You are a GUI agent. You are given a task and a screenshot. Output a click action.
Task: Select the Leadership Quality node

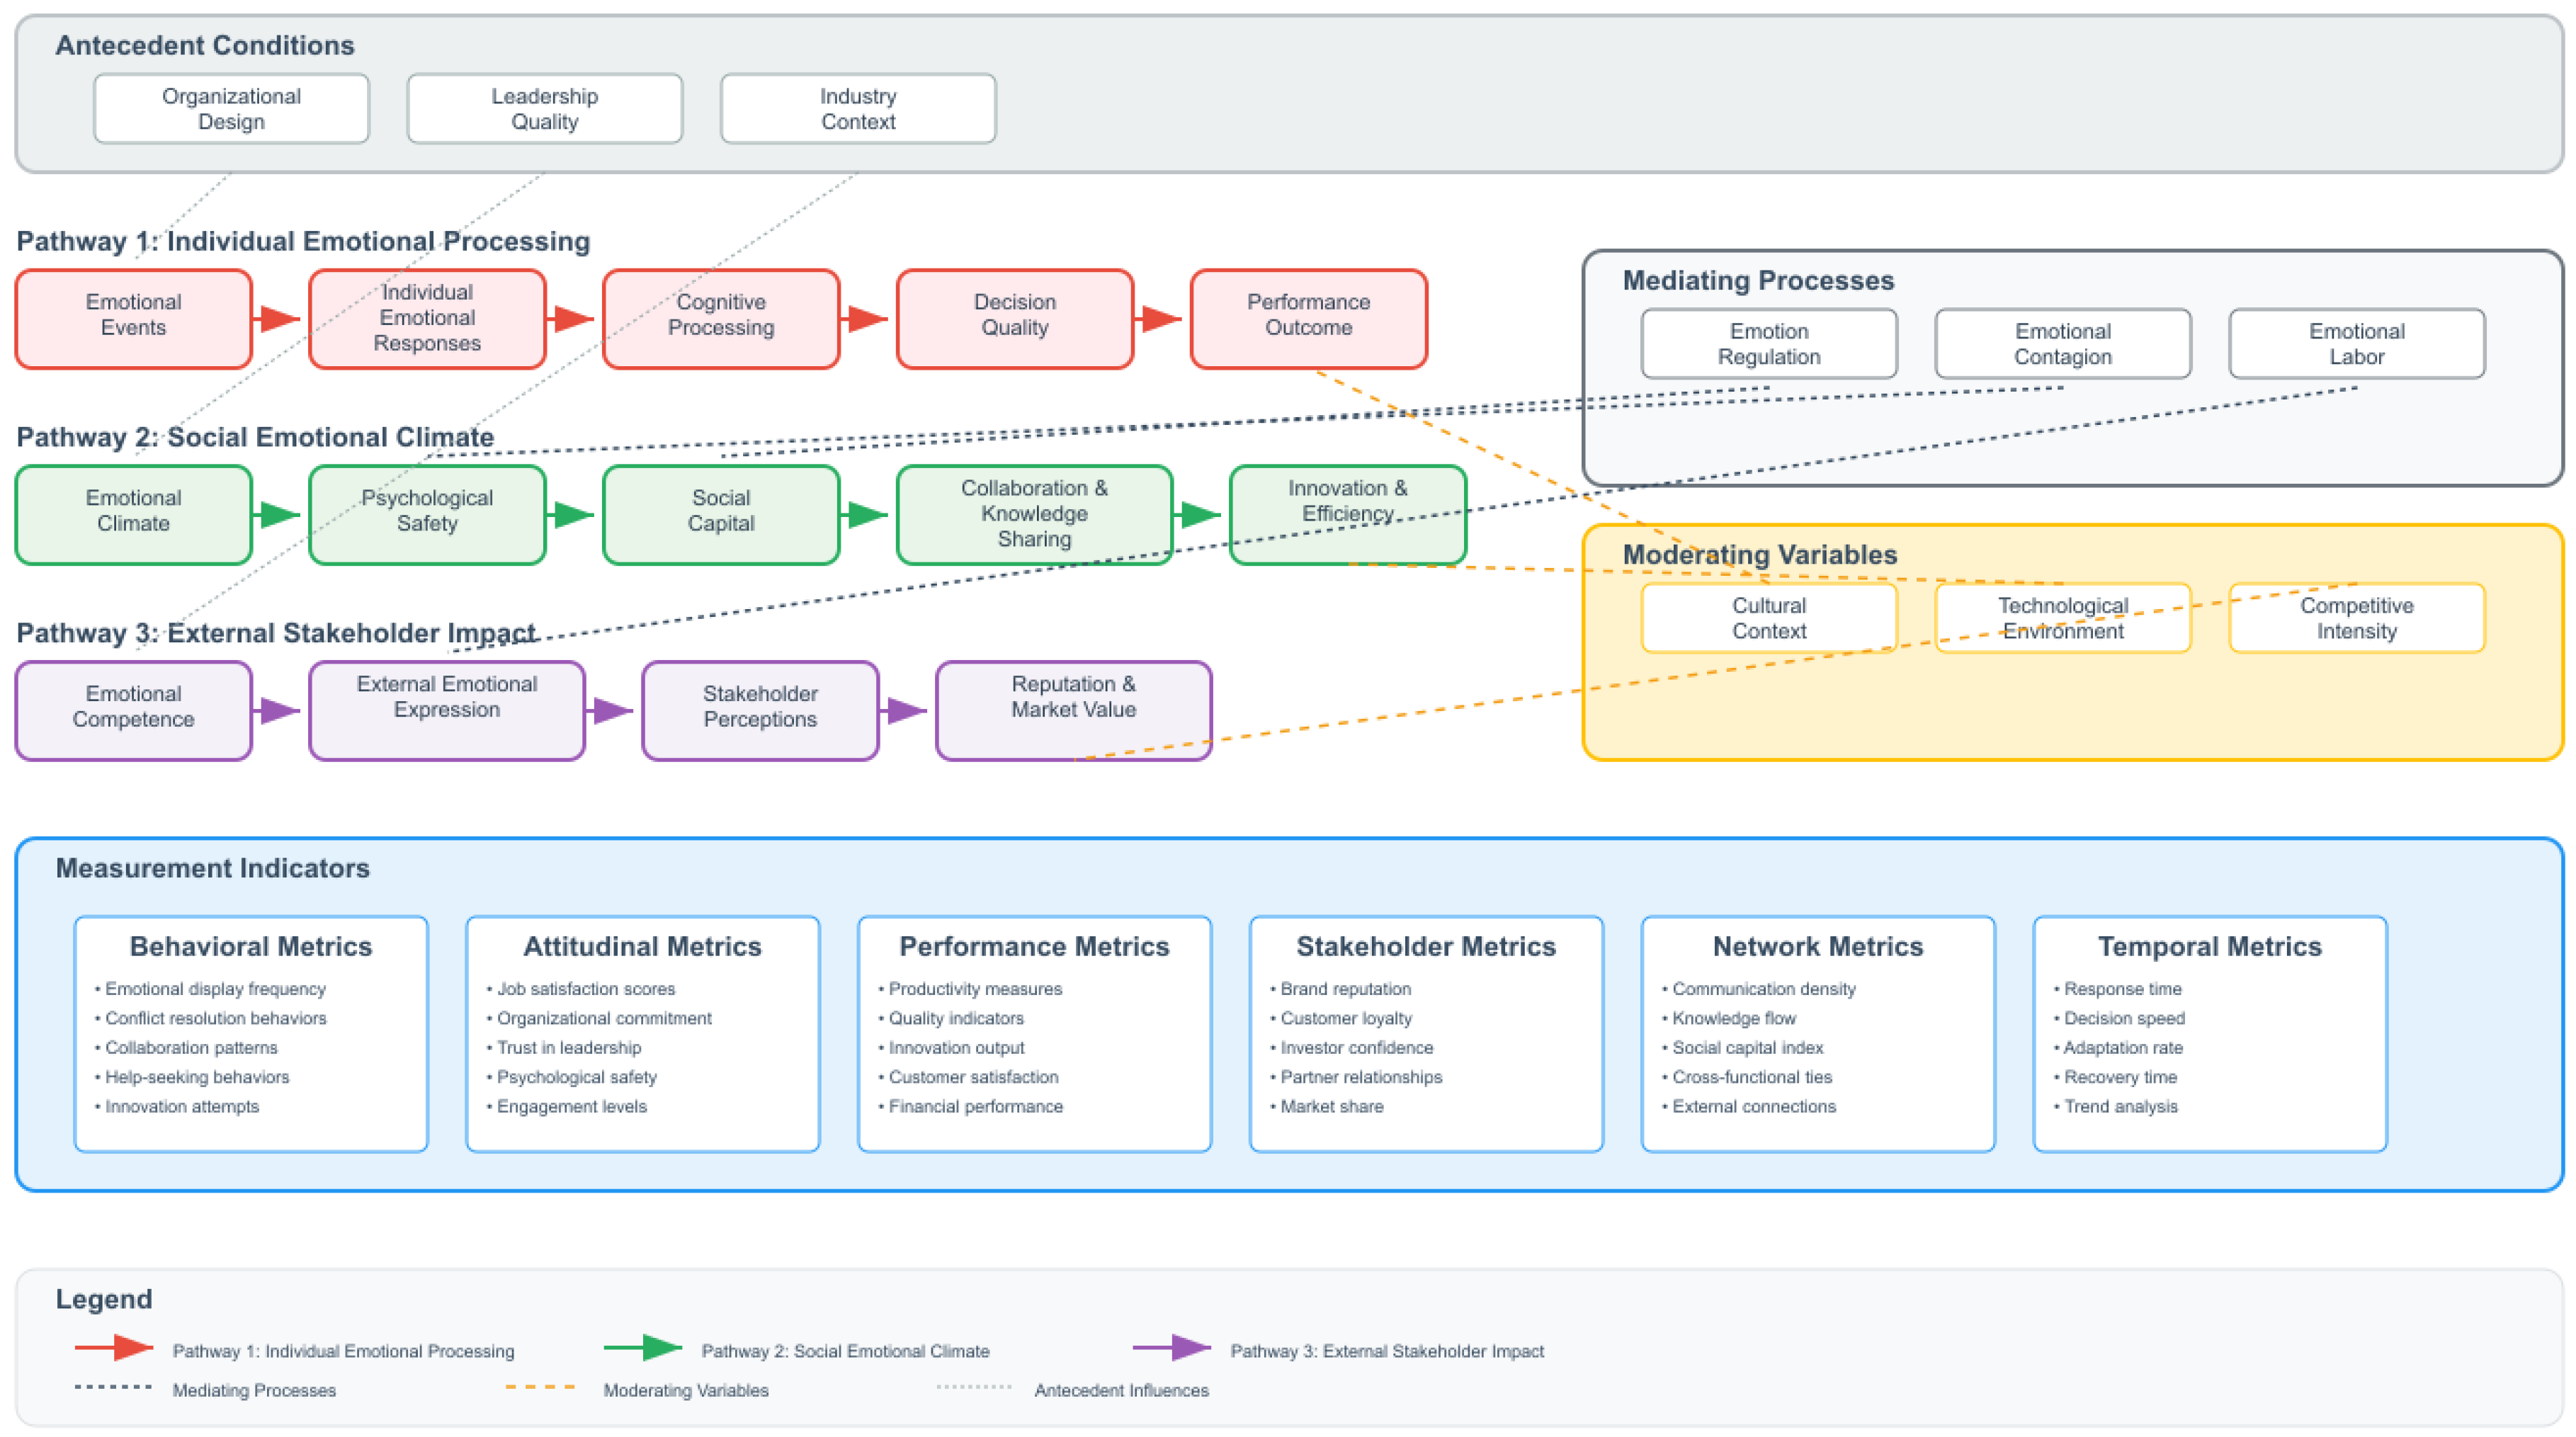(544, 109)
